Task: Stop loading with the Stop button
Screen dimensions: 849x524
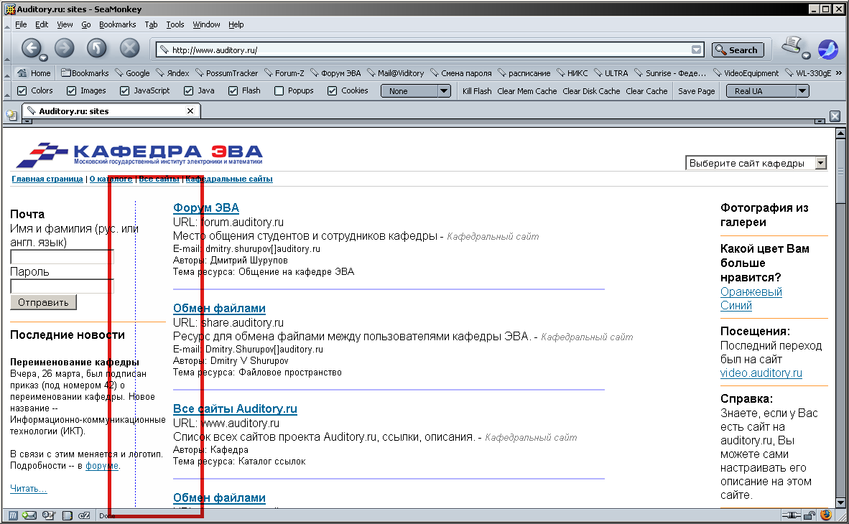Action: (x=129, y=48)
